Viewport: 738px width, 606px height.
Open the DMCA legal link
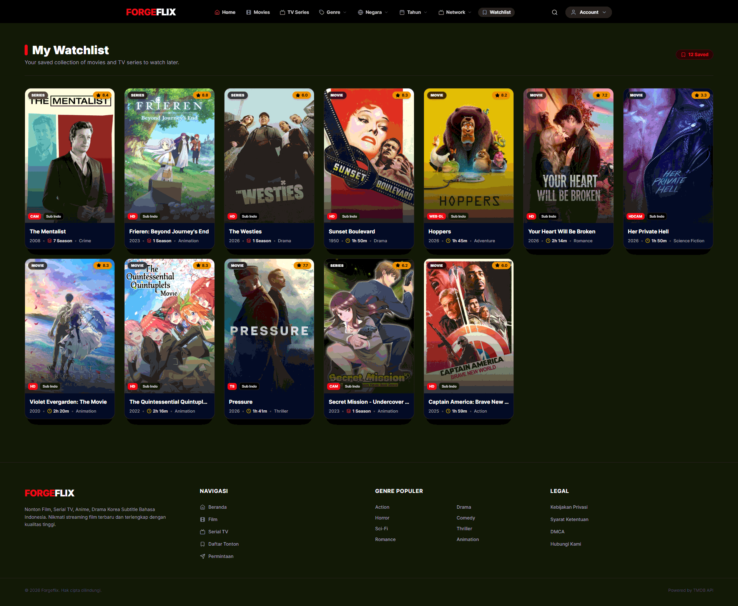(x=557, y=532)
